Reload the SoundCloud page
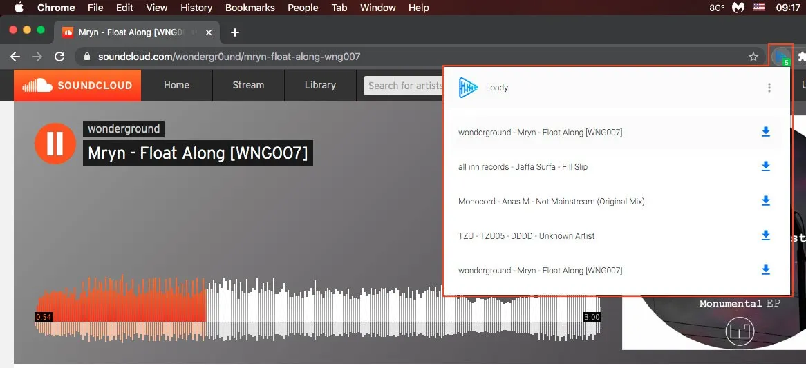The width and height of the screenshot is (806, 368). [x=59, y=57]
